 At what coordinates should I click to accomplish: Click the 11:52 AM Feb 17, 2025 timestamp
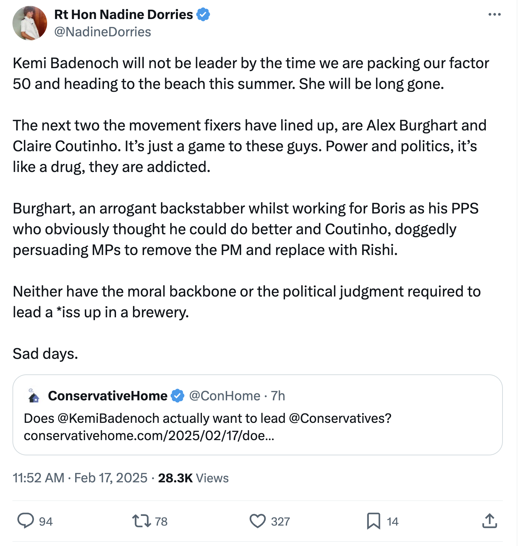point(80,478)
